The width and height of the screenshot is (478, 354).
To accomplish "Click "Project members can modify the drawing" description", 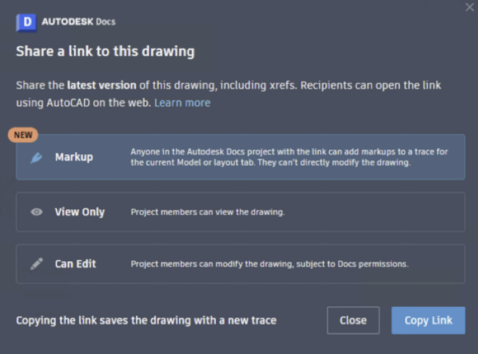I will (269, 264).
